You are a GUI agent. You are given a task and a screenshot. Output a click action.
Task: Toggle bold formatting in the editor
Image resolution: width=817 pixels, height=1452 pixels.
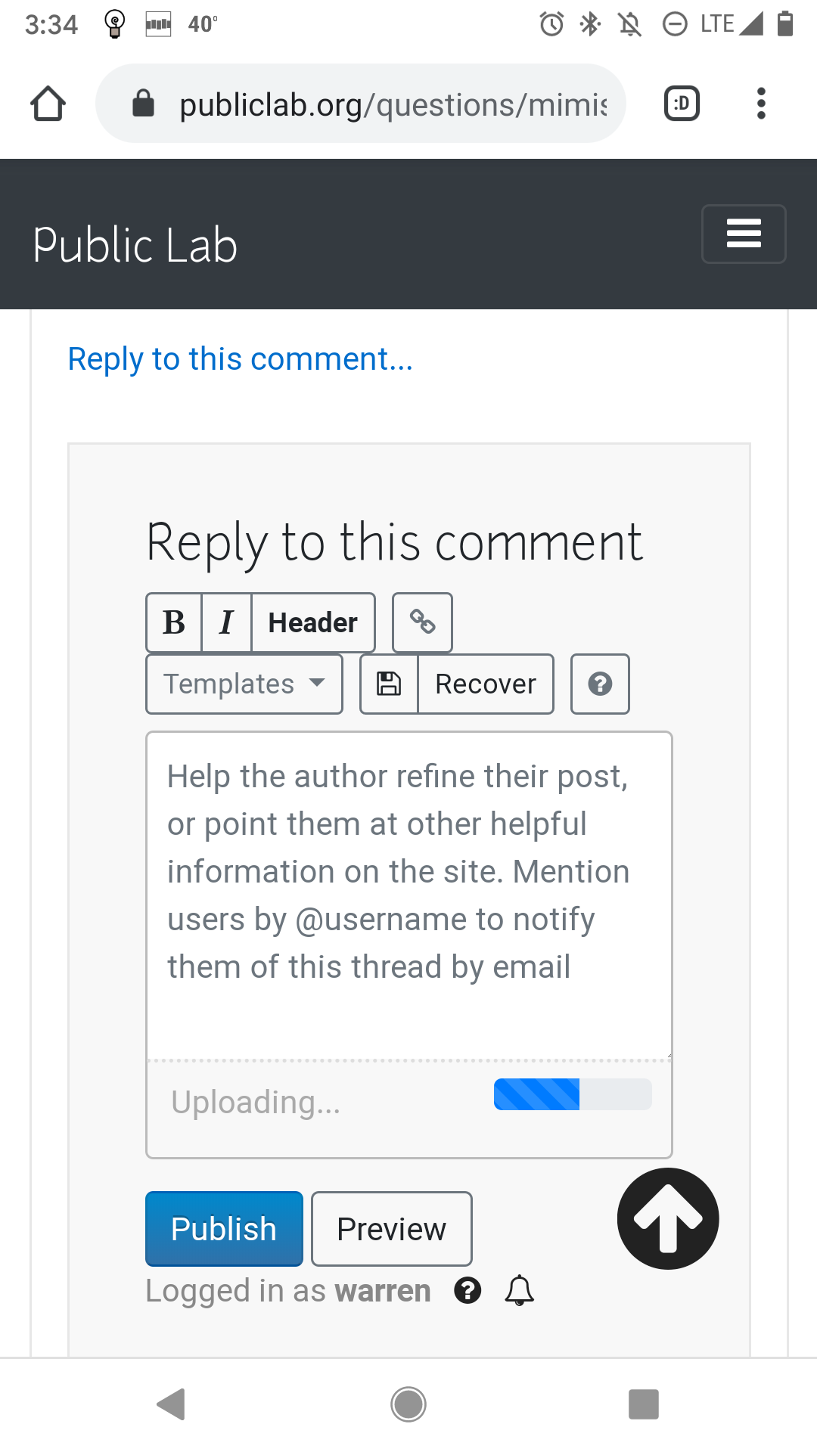pyautogui.click(x=173, y=622)
